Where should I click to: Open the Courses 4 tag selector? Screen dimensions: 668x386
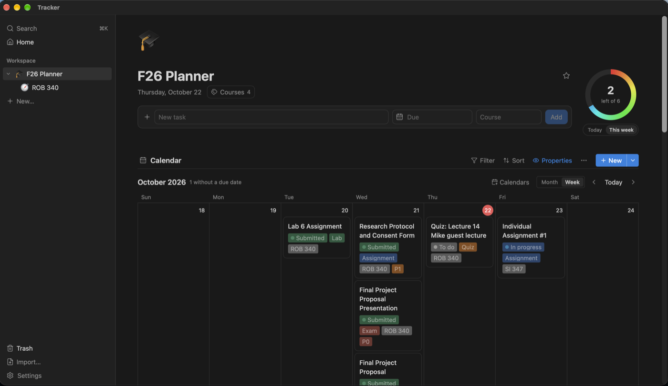click(x=231, y=92)
